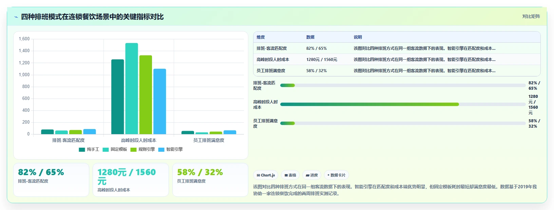This screenshot has width=554, height=210.
Task: Click the 数据卡片 chip icon
Action: (328, 175)
